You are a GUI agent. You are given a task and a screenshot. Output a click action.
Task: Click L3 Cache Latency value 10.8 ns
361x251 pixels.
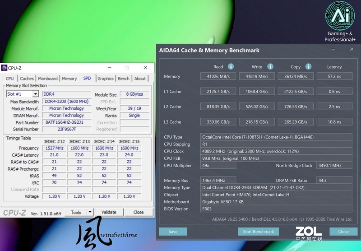pos(334,122)
